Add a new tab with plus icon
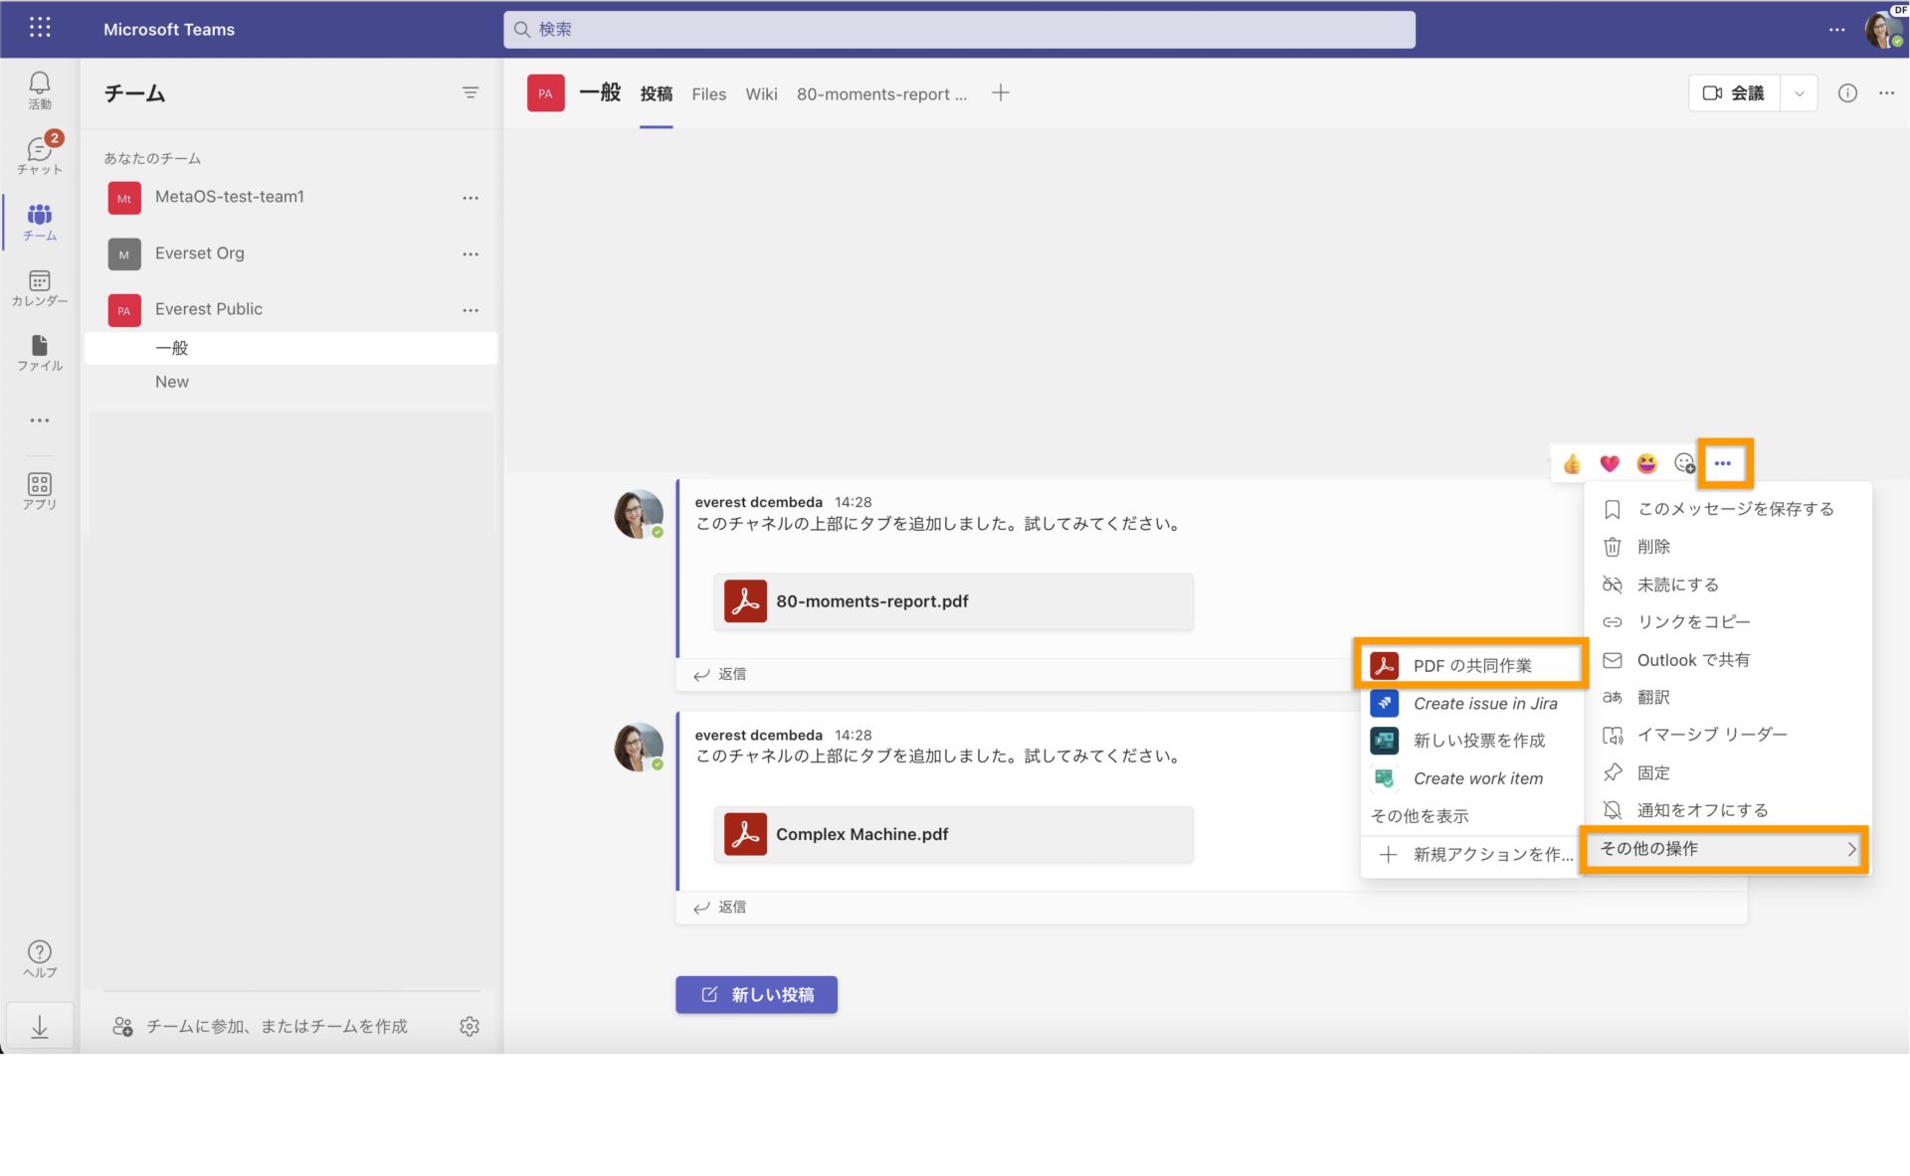The image size is (1910, 1176). click(x=1001, y=93)
